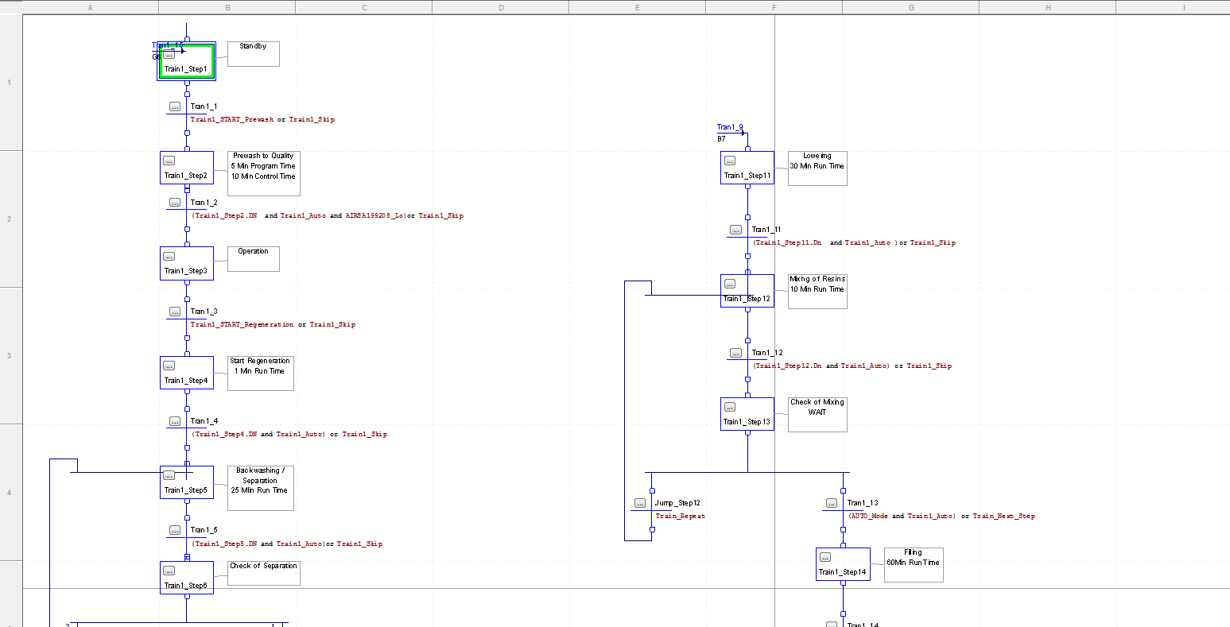Click the Train1_Step5.DN and Train1_Auto condition
The height and width of the screenshot is (627, 1230).
tap(287, 544)
